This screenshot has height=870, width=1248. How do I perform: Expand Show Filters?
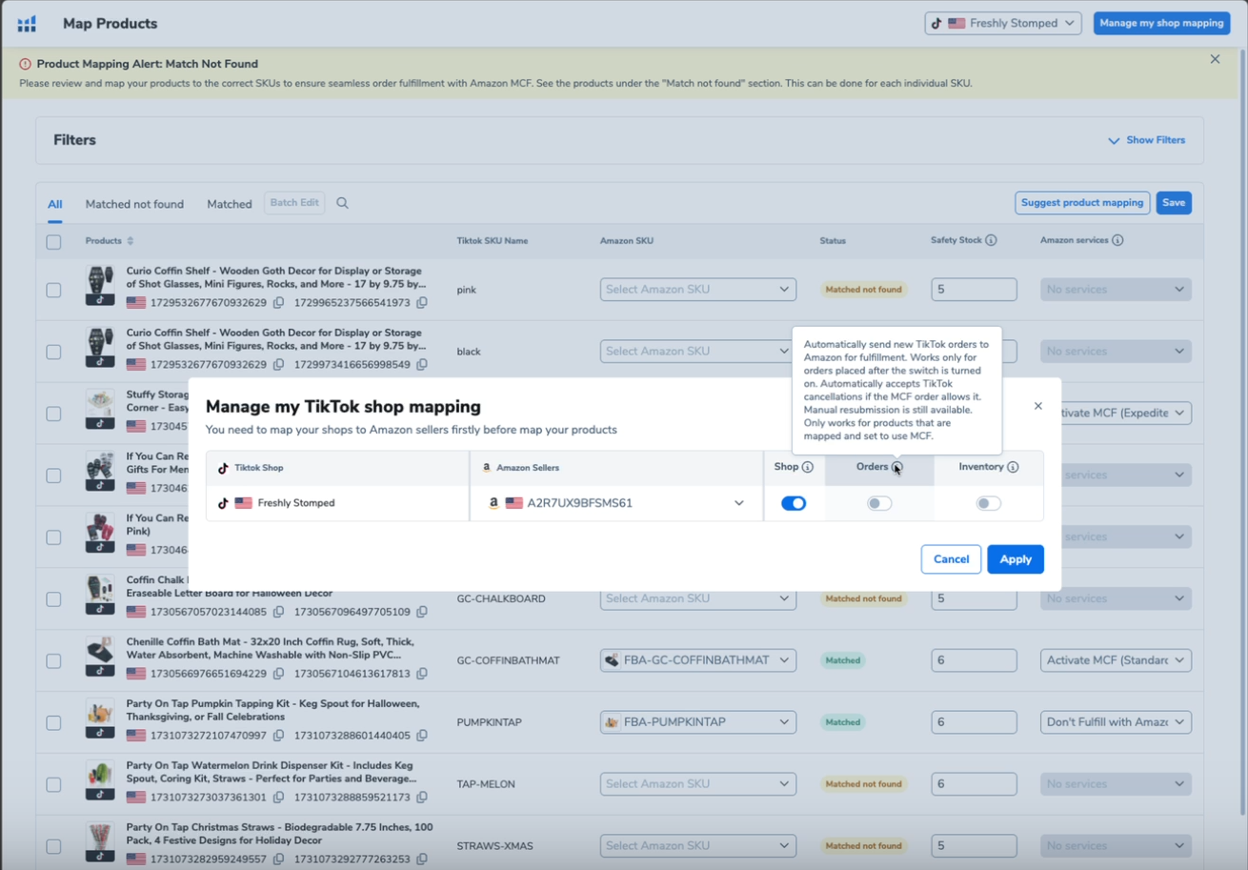point(1147,140)
